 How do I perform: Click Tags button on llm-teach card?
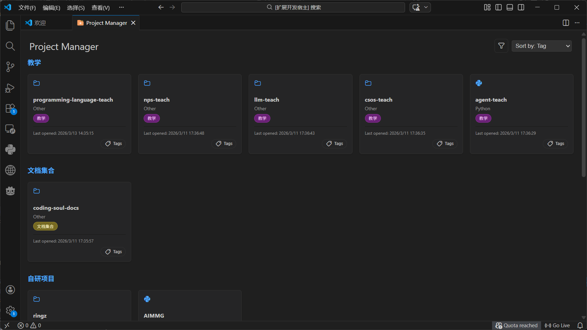coord(335,144)
